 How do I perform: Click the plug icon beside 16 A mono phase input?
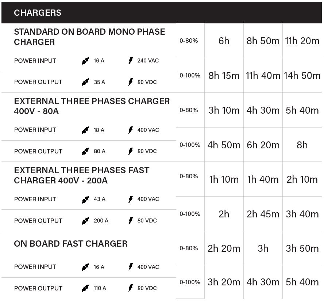[x=85, y=61]
